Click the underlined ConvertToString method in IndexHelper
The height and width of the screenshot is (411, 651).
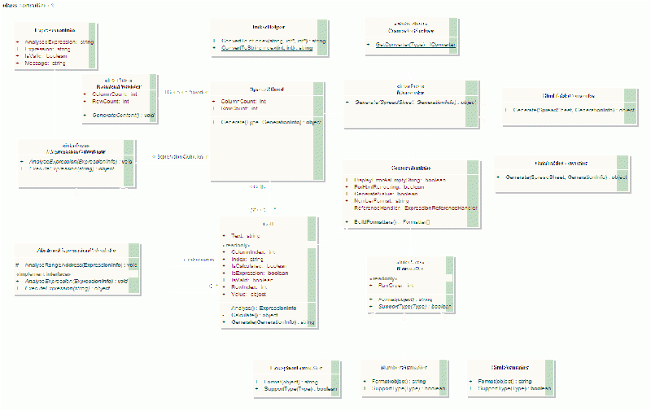click(266, 49)
